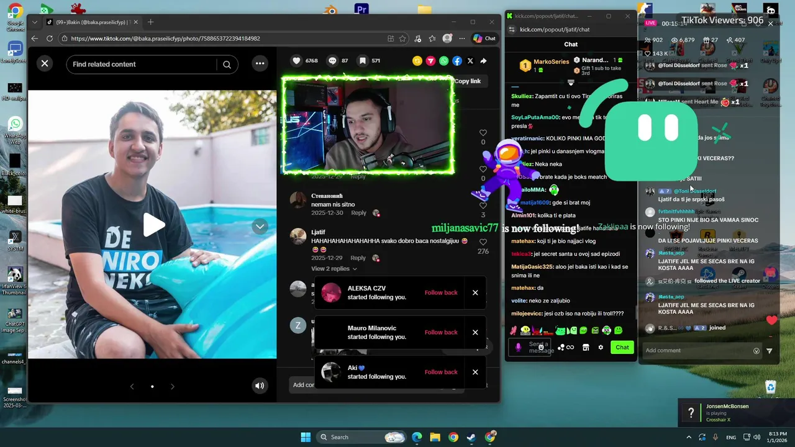Image resolution: width=795 pixels, height=447 pixels.
Task: Click the share arrow icon
Action: coord(483,61)
